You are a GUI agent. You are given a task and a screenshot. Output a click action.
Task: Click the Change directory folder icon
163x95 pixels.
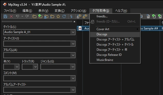[x=35, y=16]
